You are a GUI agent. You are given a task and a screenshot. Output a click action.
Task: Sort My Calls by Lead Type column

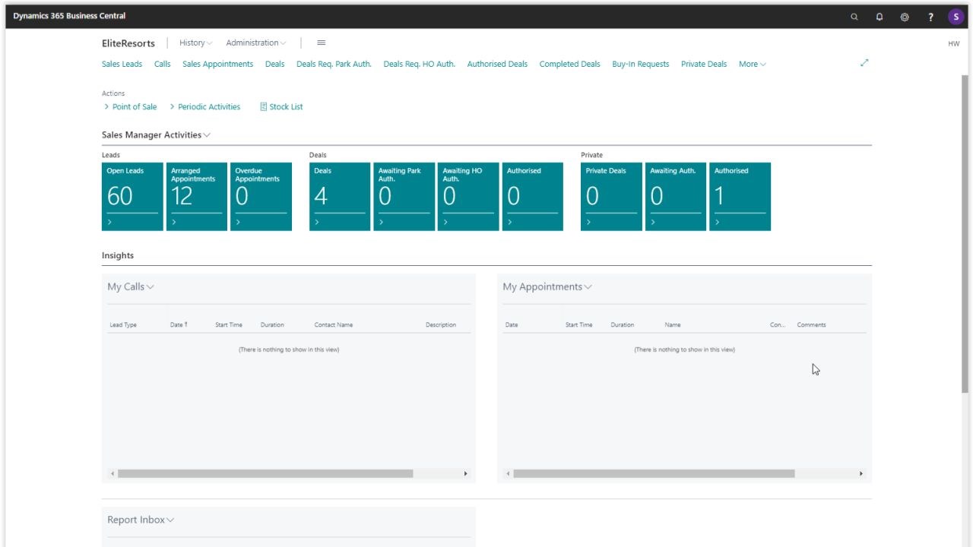pos(123,325)
